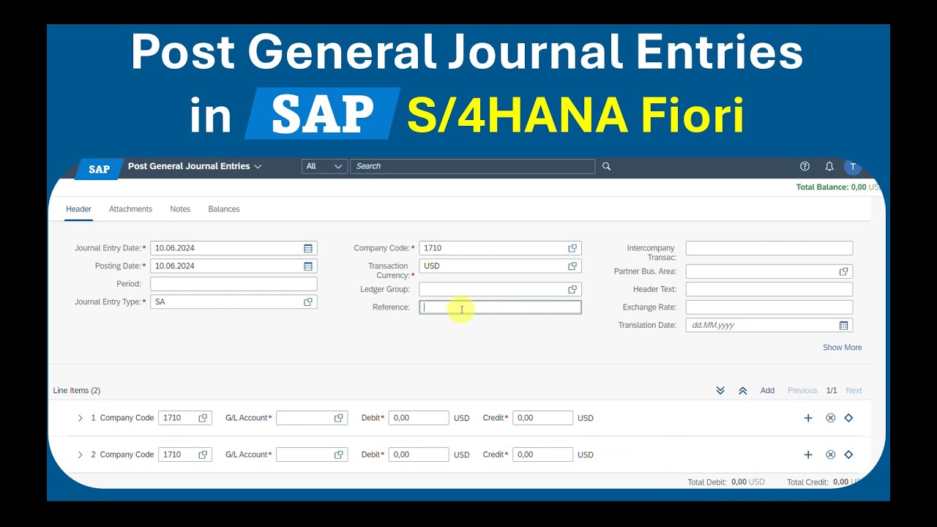Viewport: 937px width, 527px height.
Task: Expand all line items double-down arrow
Action: point(720,391)
